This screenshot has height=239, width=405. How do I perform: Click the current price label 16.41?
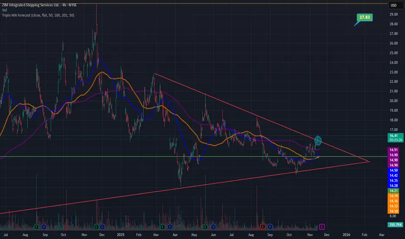coord(394,136)
